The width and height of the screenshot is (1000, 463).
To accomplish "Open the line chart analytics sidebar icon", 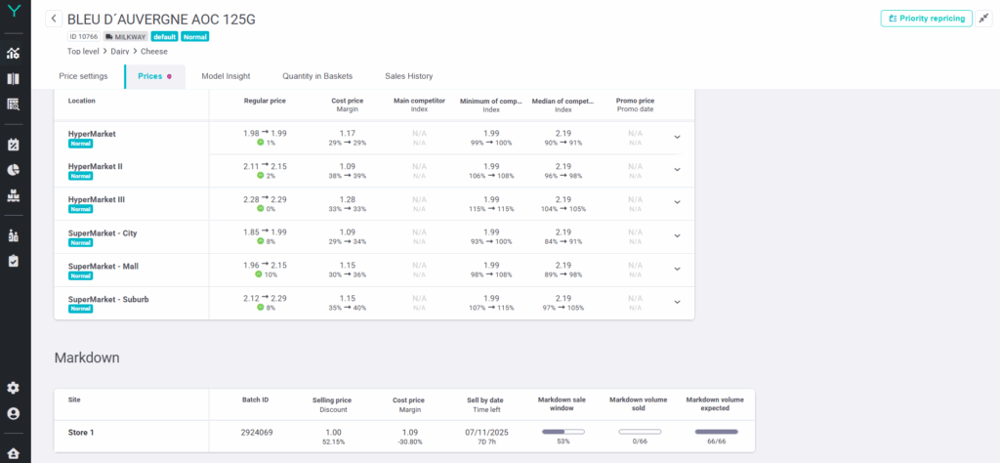I will coord(14,53).
